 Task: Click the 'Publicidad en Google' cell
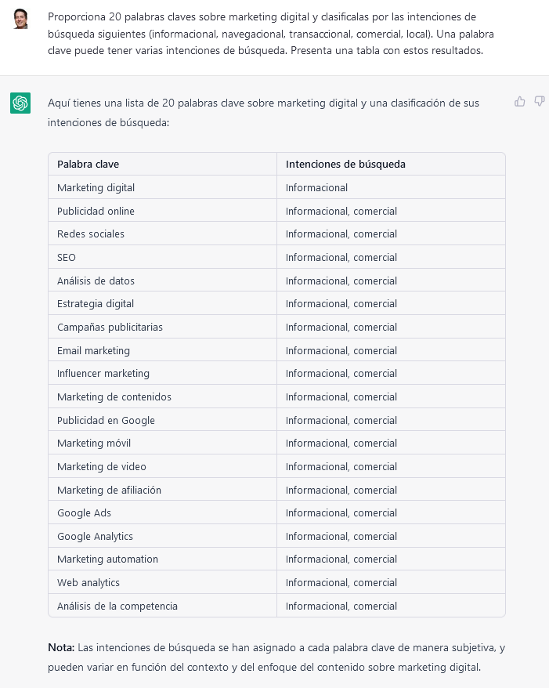162,420
